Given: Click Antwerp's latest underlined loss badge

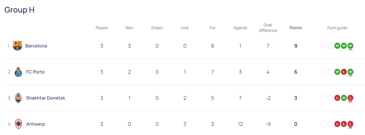Looking at the screenshot, I should tap(350, 124).
